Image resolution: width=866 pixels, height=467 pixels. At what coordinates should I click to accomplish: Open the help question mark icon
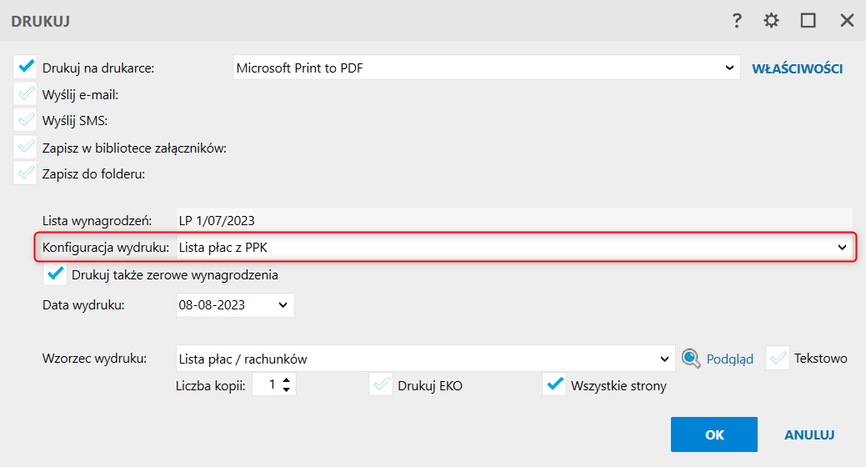pos(737,21)
